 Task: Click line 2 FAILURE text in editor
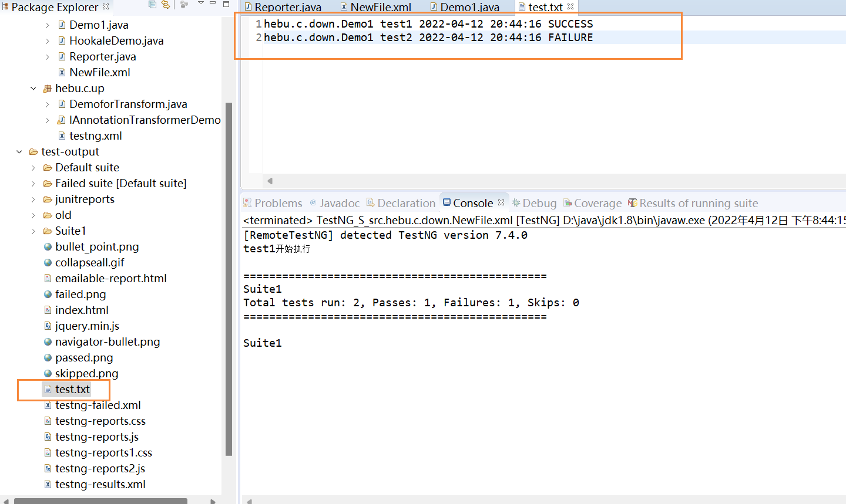[x=570, y=38]
